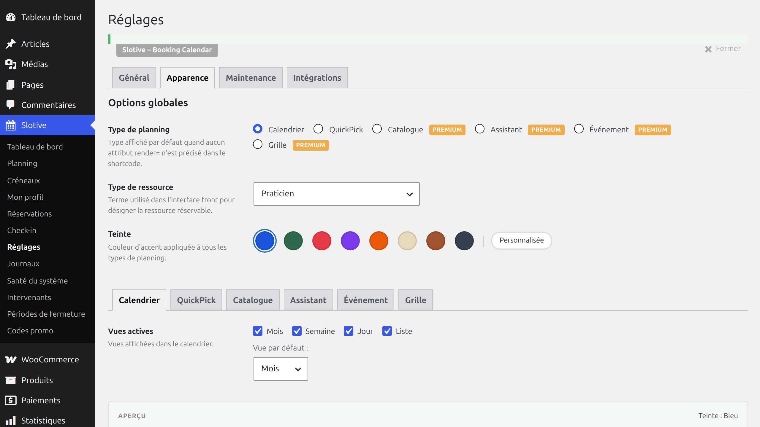
Task: Switch to the Général settings tab
Action: (134, 78)
